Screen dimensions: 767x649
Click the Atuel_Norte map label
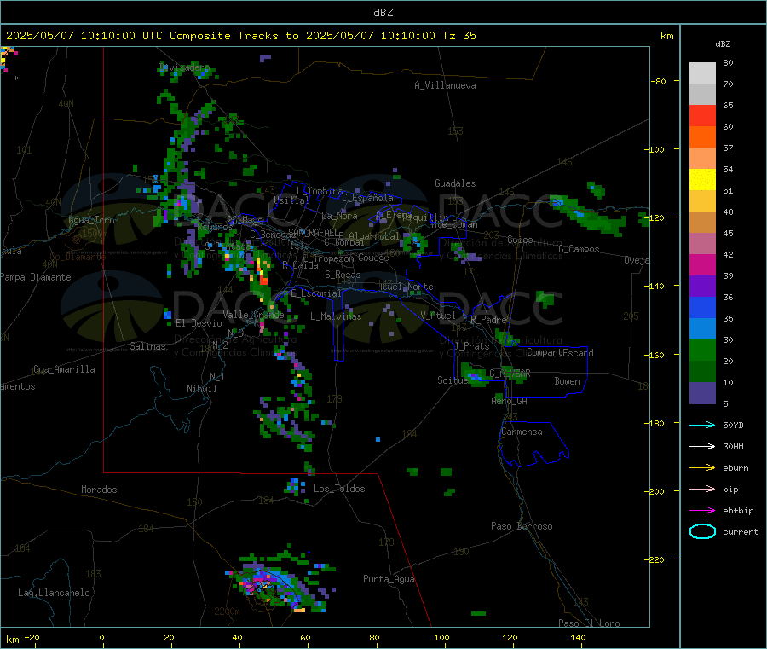[405, 287]
